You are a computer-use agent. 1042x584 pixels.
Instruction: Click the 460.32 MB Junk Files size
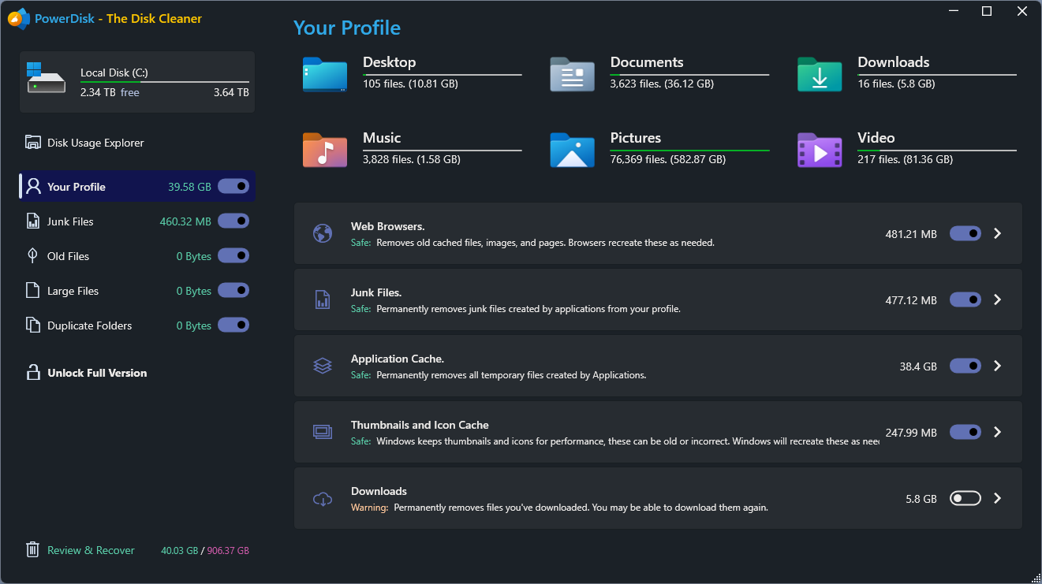(x=185, y=221)
